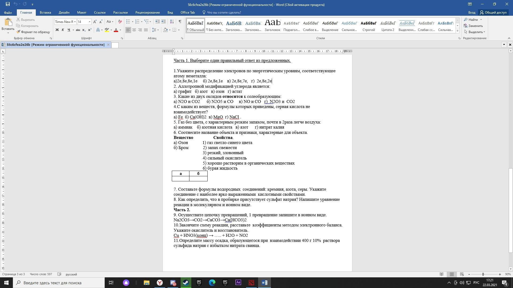Screen dimensions: 513x288
Task: Select the bulleted list icon
Action: [128, 22]
